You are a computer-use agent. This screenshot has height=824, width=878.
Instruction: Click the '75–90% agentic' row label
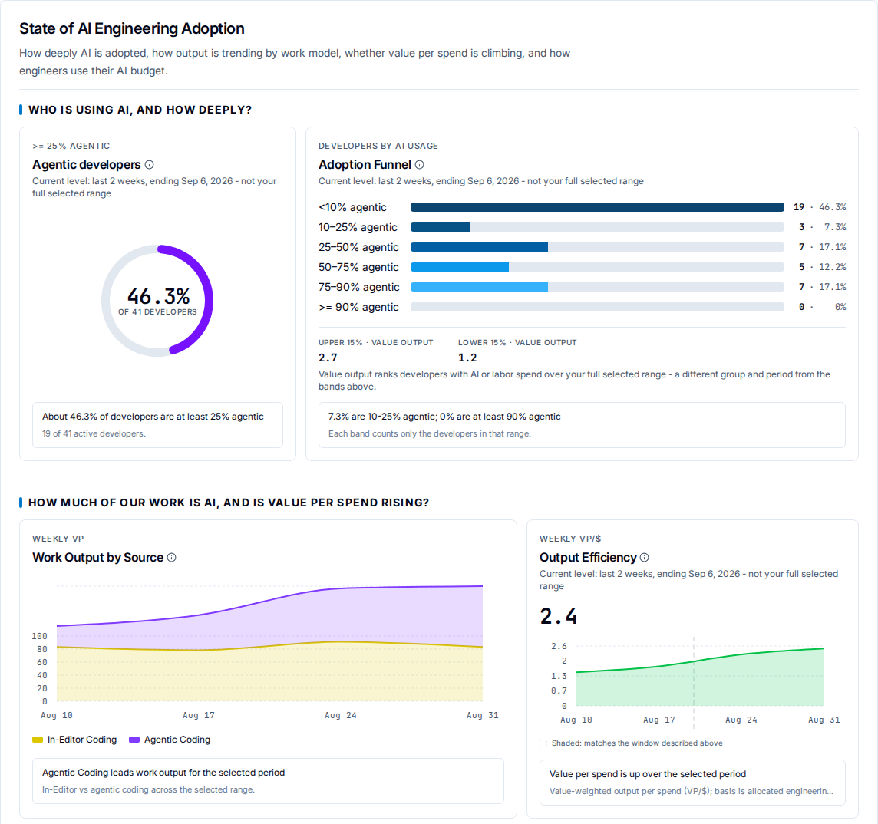[x=359, y=287]
